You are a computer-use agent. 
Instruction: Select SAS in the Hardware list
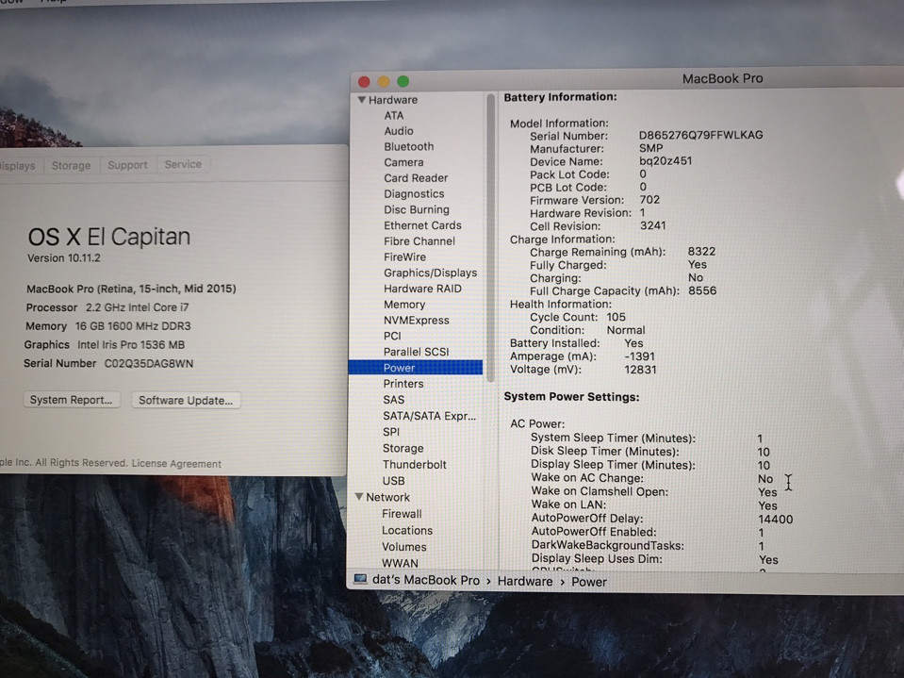393,400
